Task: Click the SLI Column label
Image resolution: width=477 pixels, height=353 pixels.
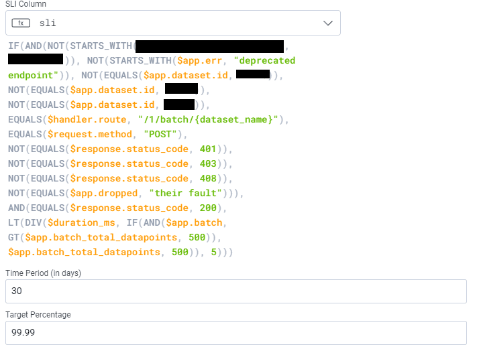Action: [x=26, y=5]
